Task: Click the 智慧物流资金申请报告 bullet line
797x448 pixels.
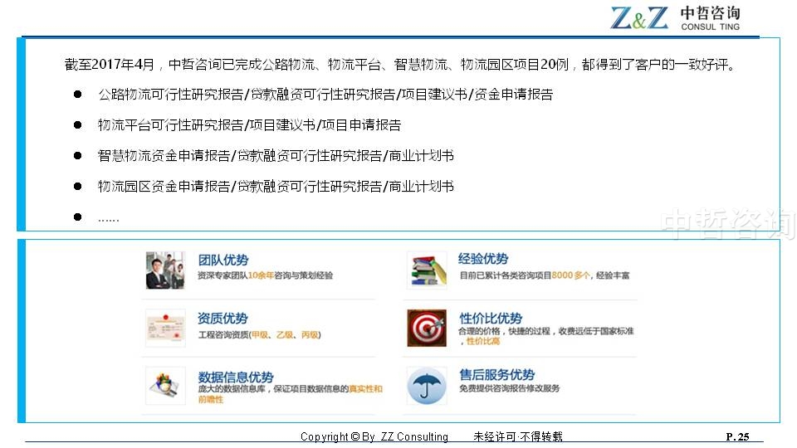Action: [x=276, y=156]
